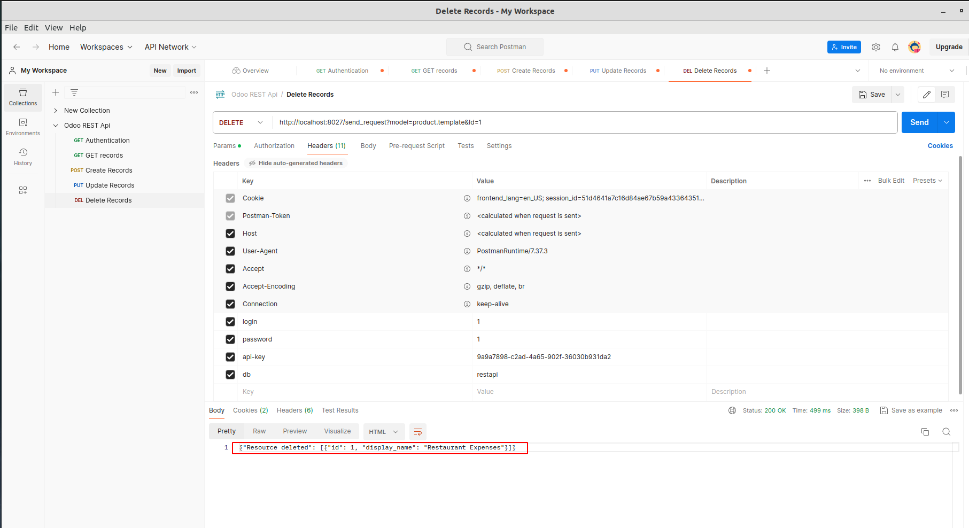
Task: Open collections panel more options menu
Action: [194, 92]
